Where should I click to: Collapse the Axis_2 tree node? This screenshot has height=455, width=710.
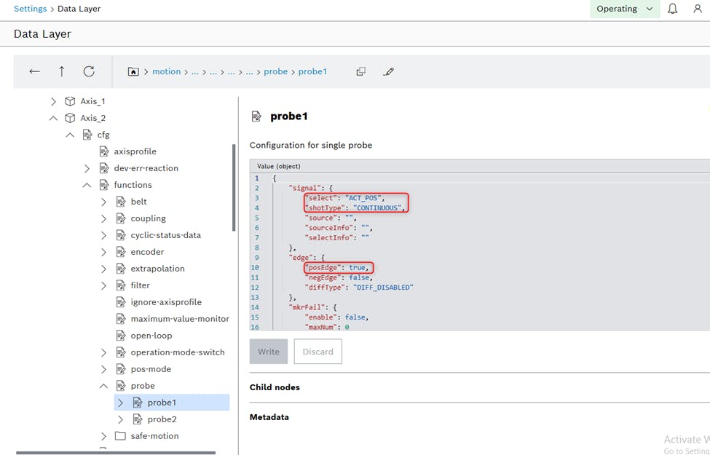[x=53, y=118]
